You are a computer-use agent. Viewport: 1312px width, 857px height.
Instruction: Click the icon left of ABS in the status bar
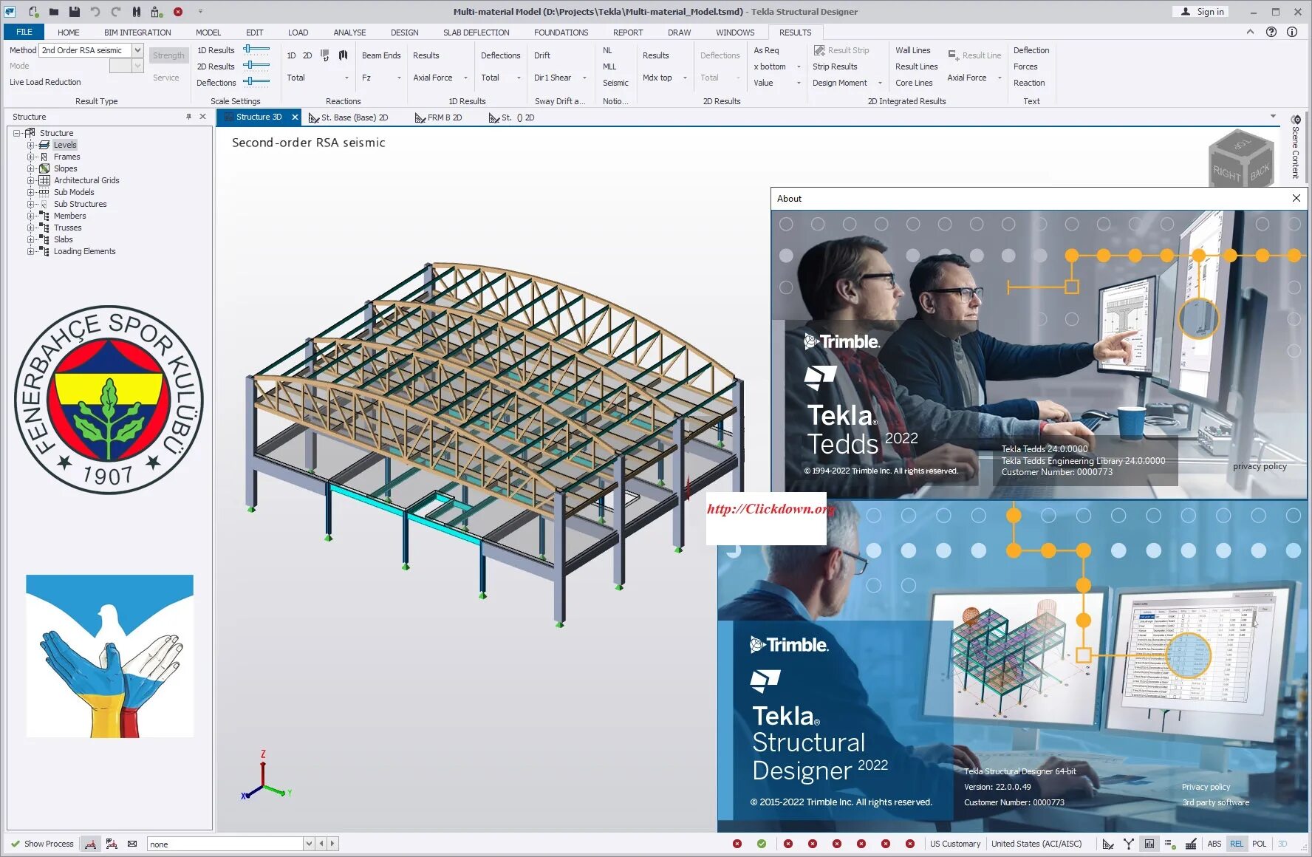(x=1191, y=844)
